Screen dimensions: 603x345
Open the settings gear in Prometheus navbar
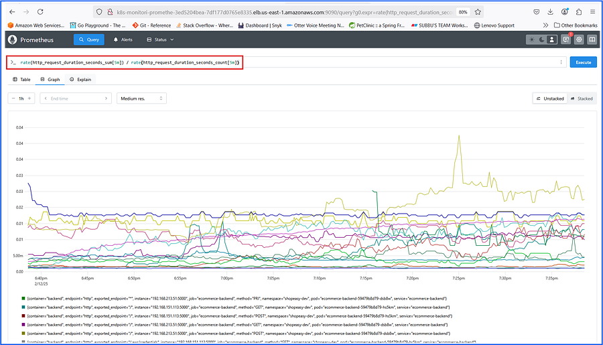[579, 40]
